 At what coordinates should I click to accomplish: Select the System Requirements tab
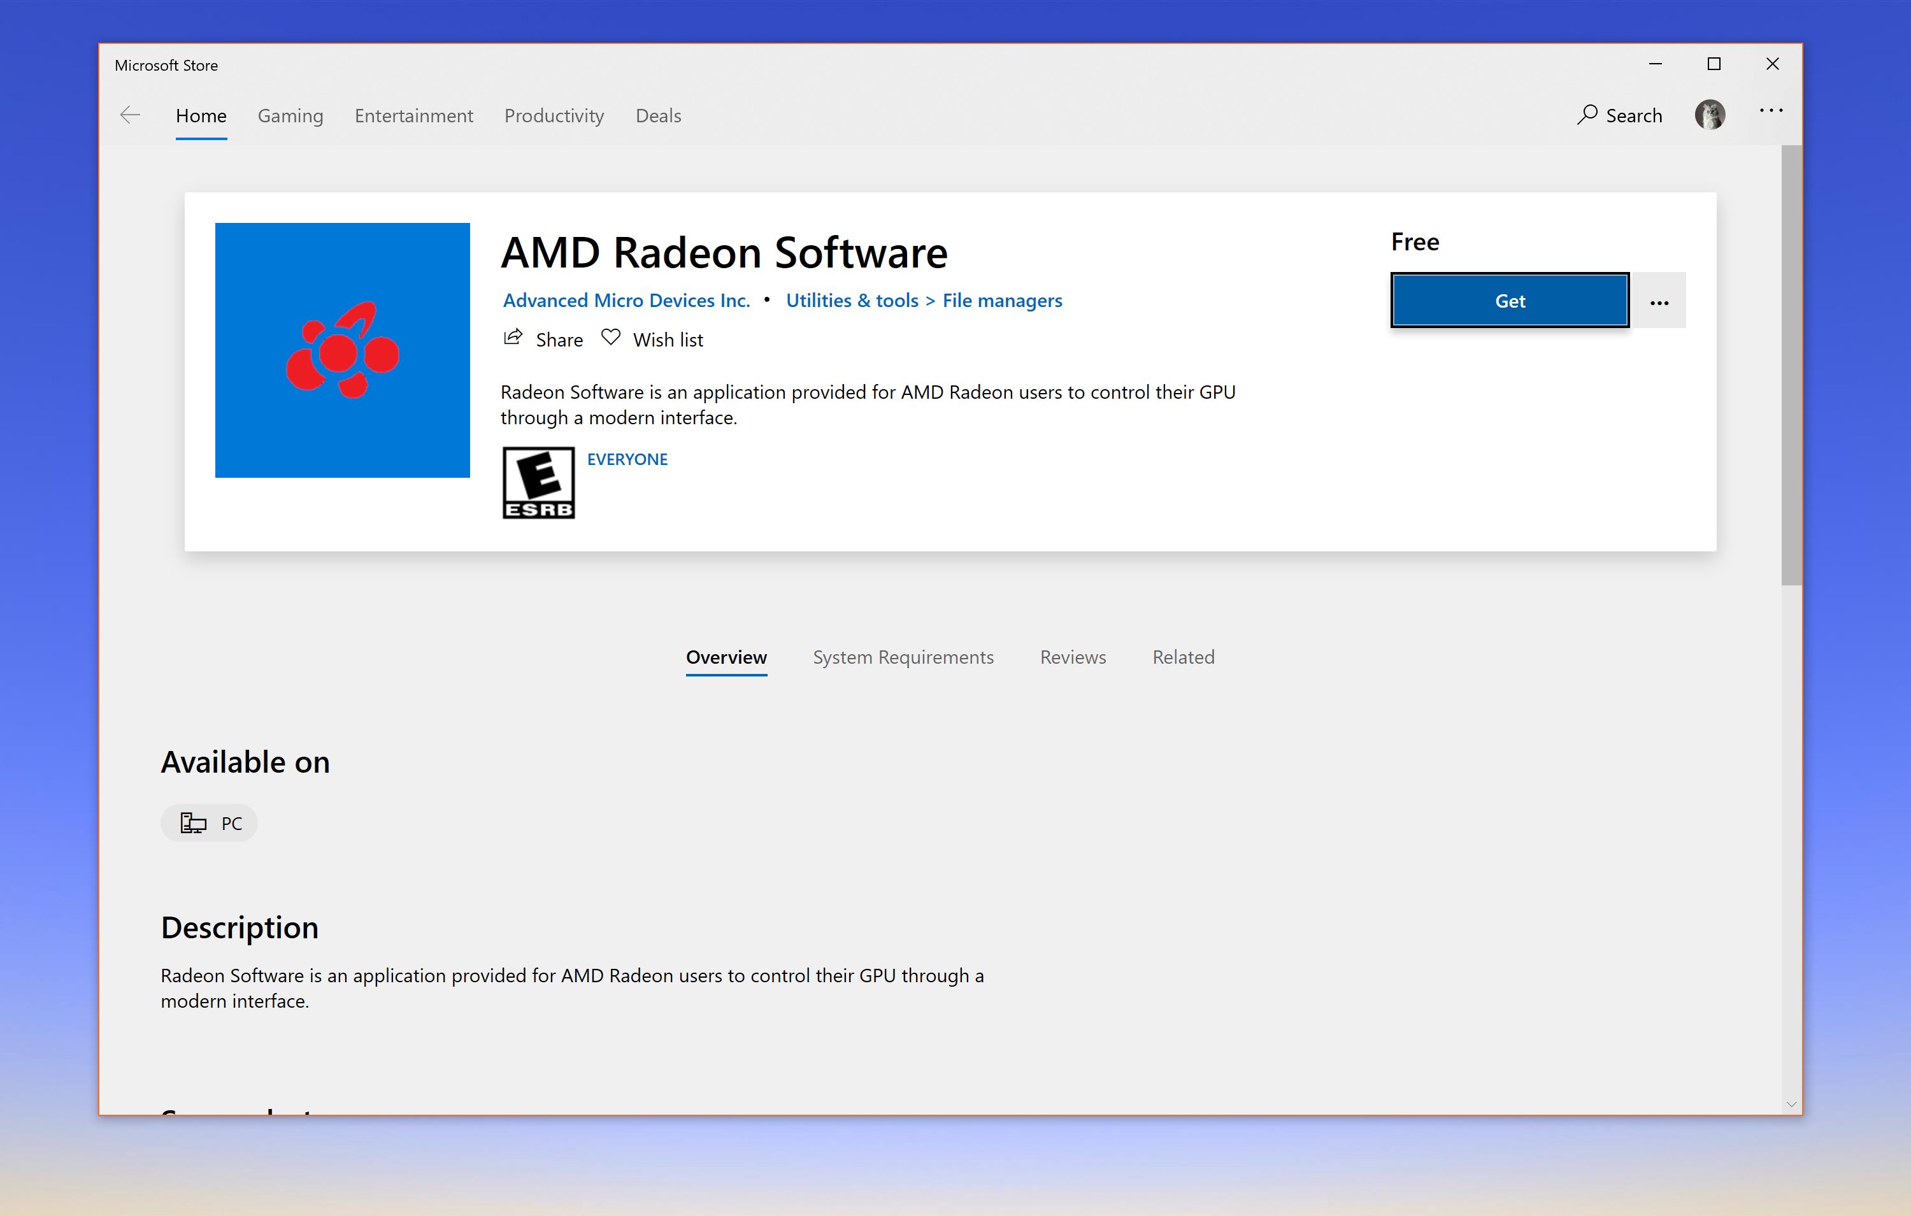(903, 657)
